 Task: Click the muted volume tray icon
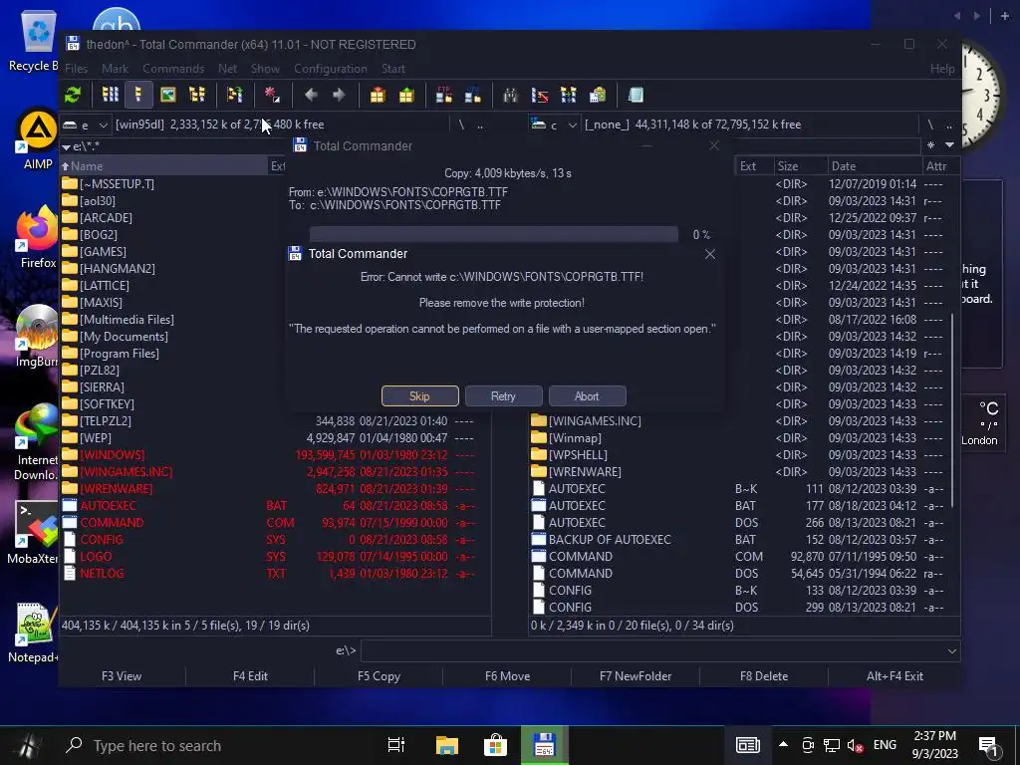point(856,745)
